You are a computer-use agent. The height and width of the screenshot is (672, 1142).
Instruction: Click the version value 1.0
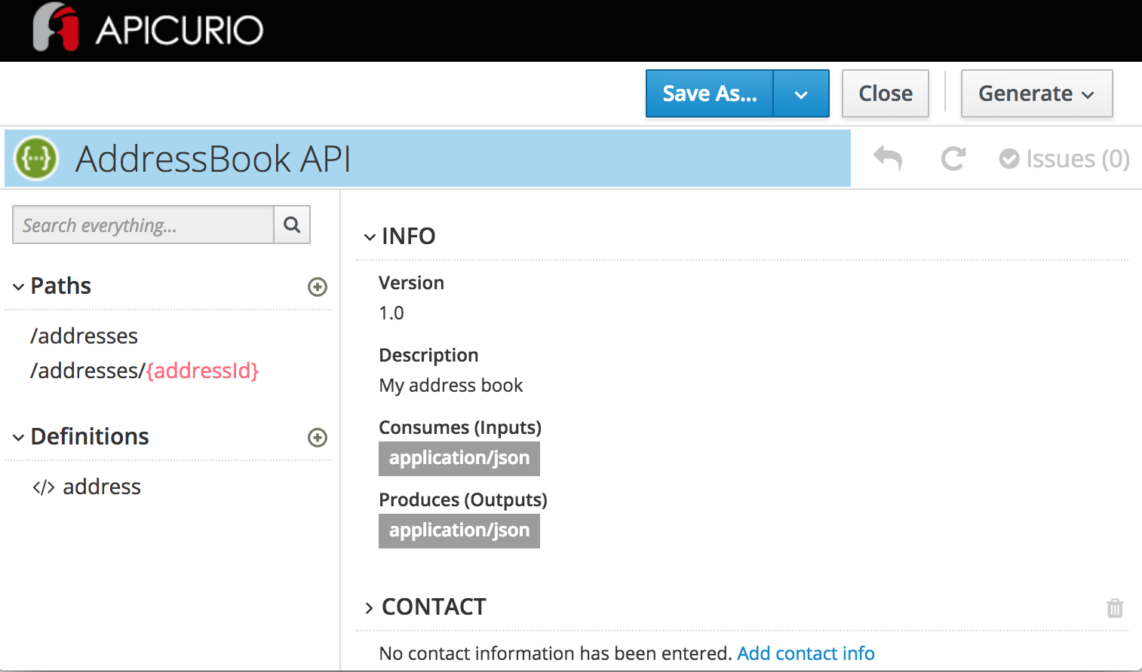tap(391, 313)
